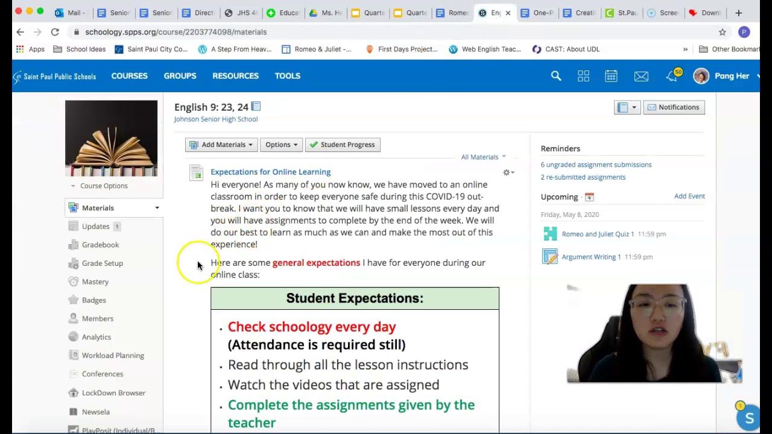Screen dimensions: 772x434
Task: Open the Chrome Apps shortcut
Action: (x=30, y=49)
